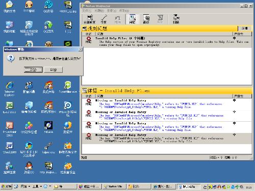Select the Problems view toolbar icon
The width and height of the screenshot is (255, 191).
tap(132, 19)
